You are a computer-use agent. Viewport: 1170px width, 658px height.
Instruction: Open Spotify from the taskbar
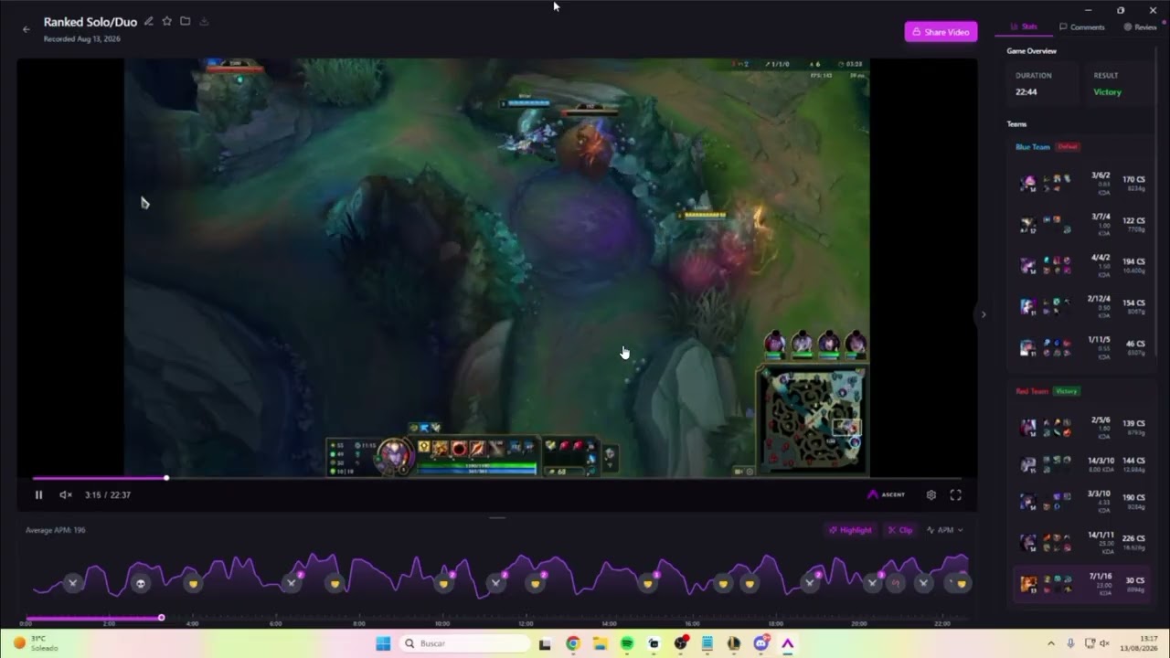click(626, 643)
